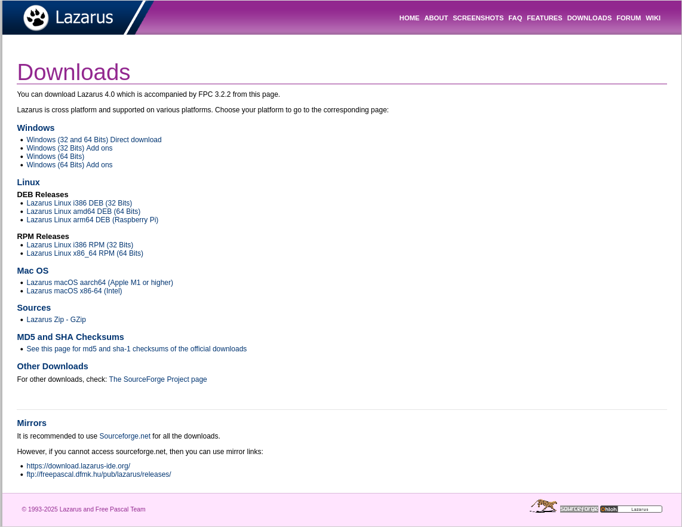
Task: Click the Sources section heading
Action: (x=34, y=308)
